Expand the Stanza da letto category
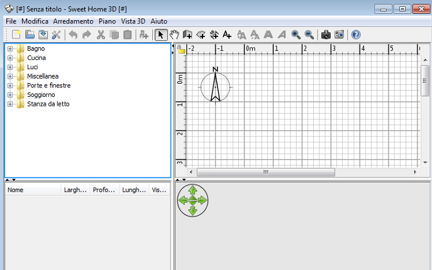Image resolution: width=432 pixels, height=270 pixels. coord(10,104)
